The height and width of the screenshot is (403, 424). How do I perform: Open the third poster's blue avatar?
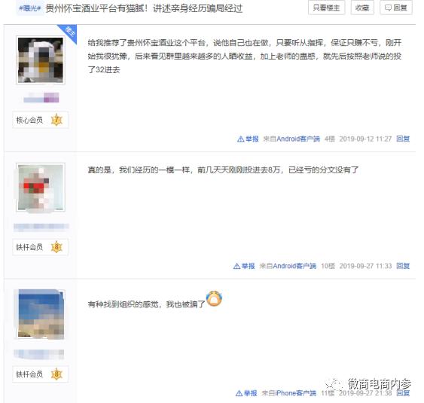(41, 314)
